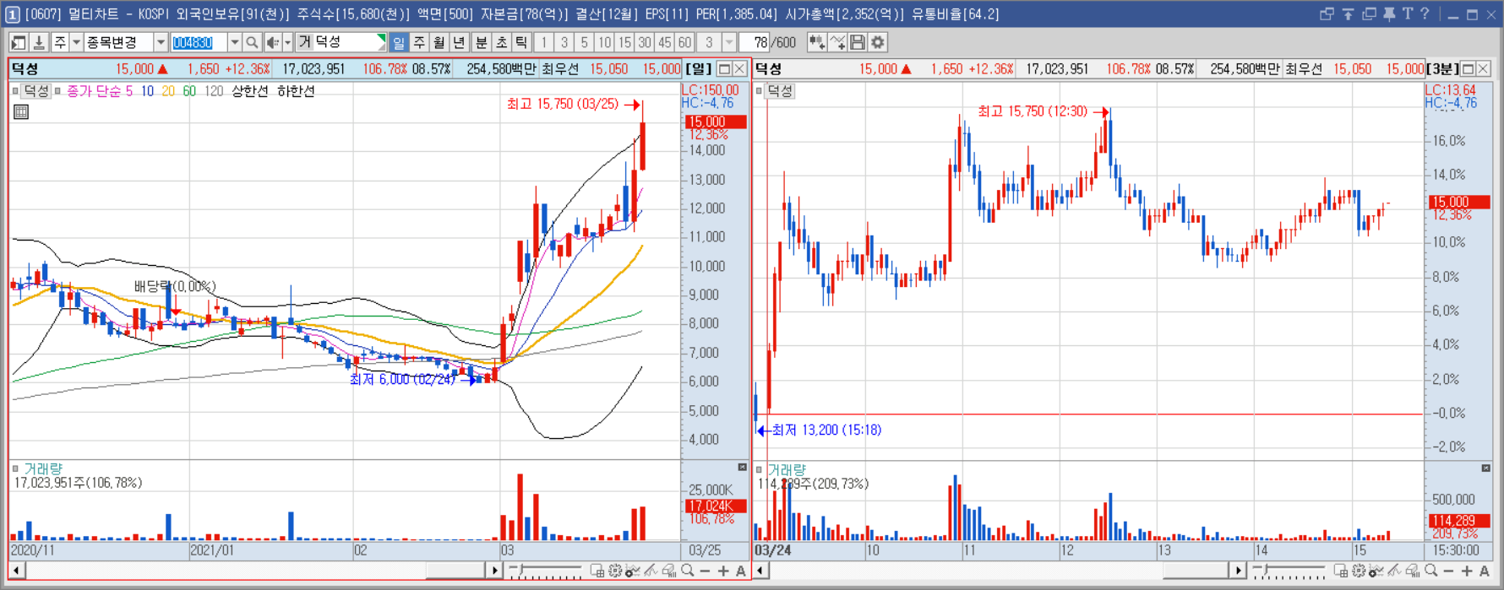
Task: Close the 3-minute chart pane
Action: tap(1484, 69)
